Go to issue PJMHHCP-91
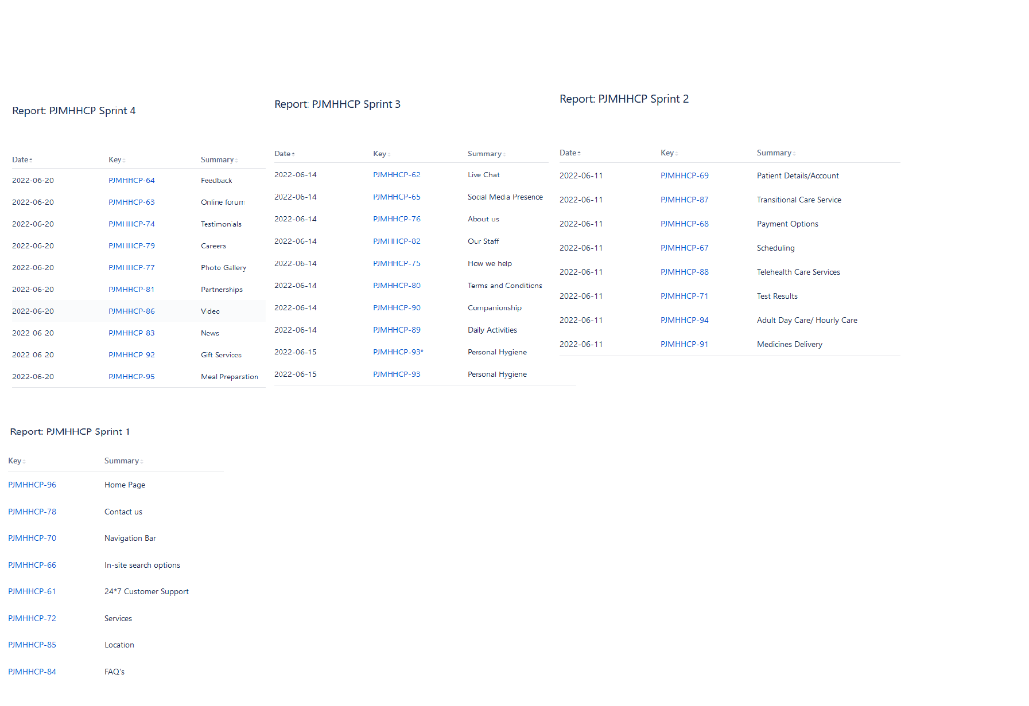Viewport: 1029px width, 706px height. [685, 345]
